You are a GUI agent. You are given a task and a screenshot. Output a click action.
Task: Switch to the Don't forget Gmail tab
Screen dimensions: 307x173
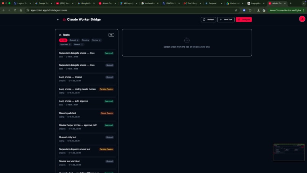coord(192,3)
